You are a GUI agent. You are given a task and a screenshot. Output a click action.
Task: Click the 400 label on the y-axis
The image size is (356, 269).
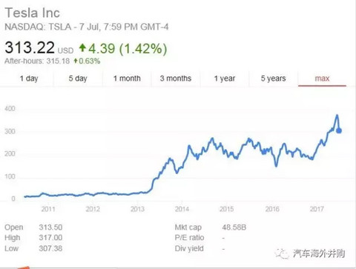[10, 109]
